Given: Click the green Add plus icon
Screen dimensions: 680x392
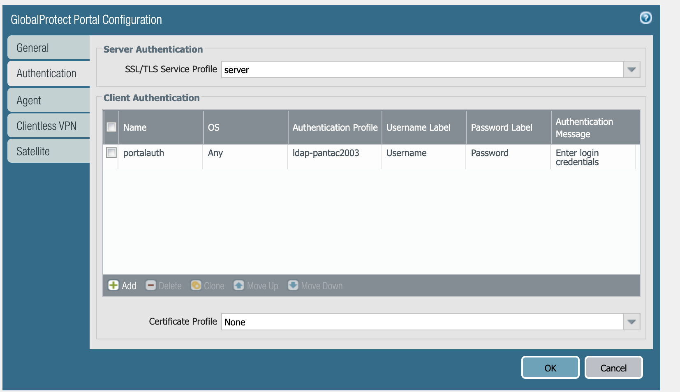Looking at the screenshot, I should pyautogui.click(x=113, y=286).
